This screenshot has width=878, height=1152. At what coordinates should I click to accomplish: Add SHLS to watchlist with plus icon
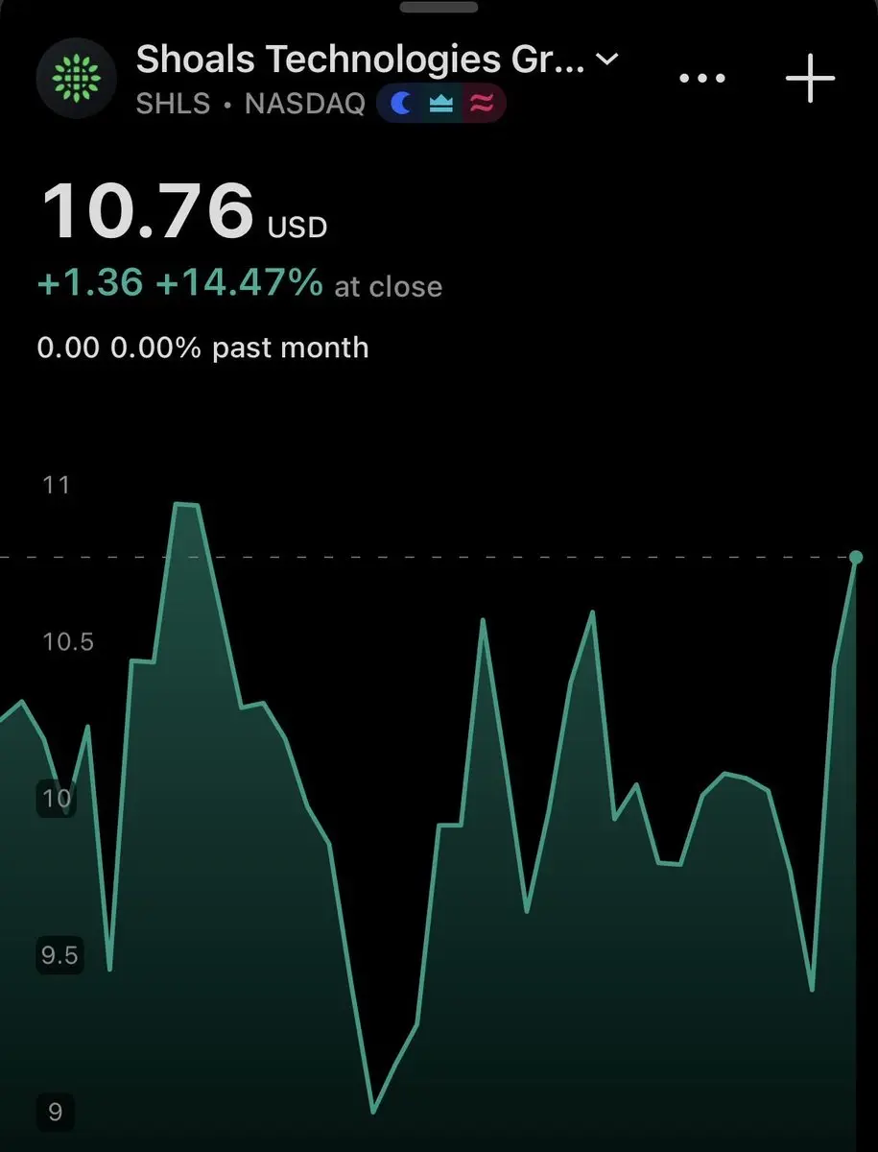pos(811,79)
